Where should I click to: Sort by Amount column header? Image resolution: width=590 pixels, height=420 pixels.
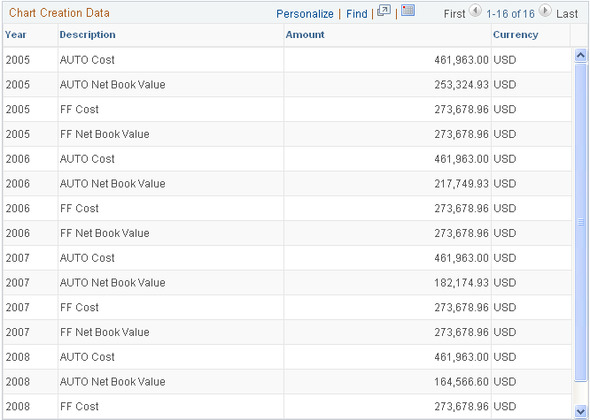(x=305, y=34)
